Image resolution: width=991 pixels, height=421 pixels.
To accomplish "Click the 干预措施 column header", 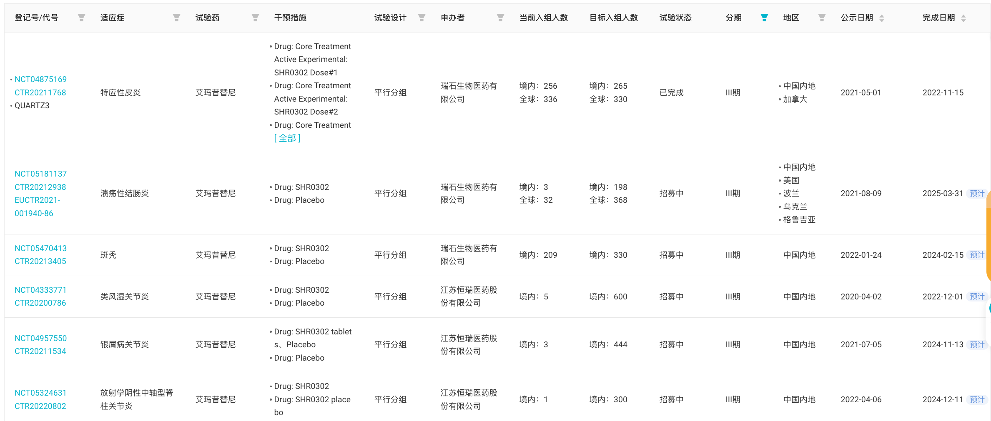I will point(290,17).
